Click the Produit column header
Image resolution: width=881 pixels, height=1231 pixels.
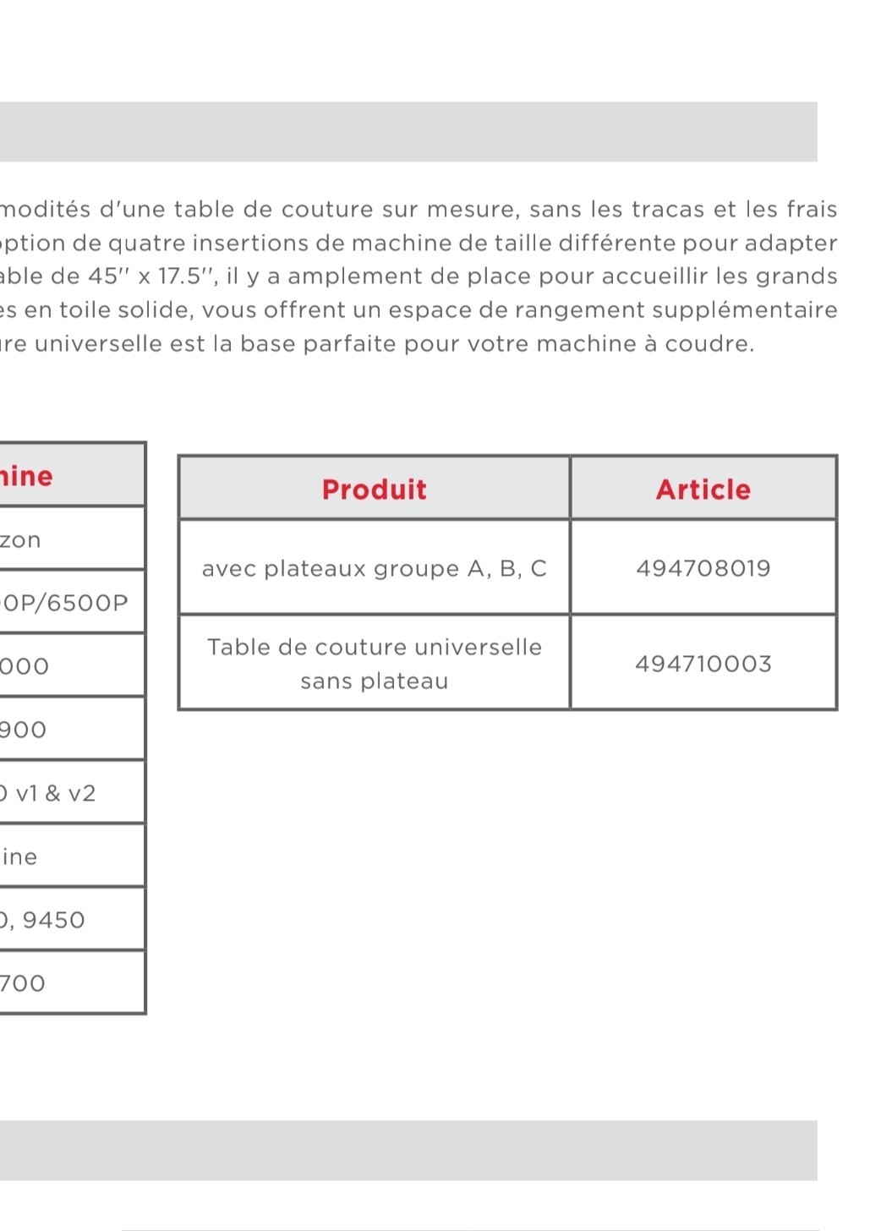(x=374, y=489)
